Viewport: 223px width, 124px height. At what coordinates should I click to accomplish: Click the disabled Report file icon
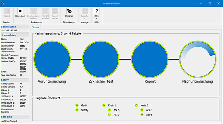click(x=7, y=11)
